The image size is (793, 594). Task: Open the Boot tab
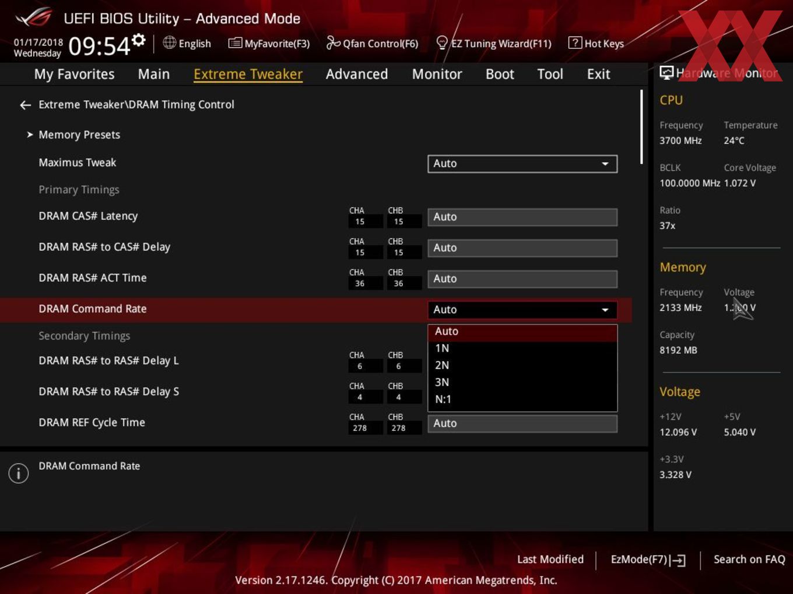500,74
